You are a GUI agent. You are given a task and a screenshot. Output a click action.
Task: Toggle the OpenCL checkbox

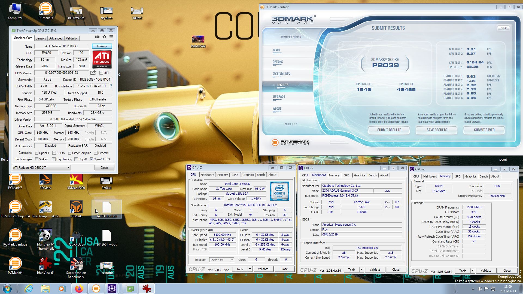click(x=37, y=153)
